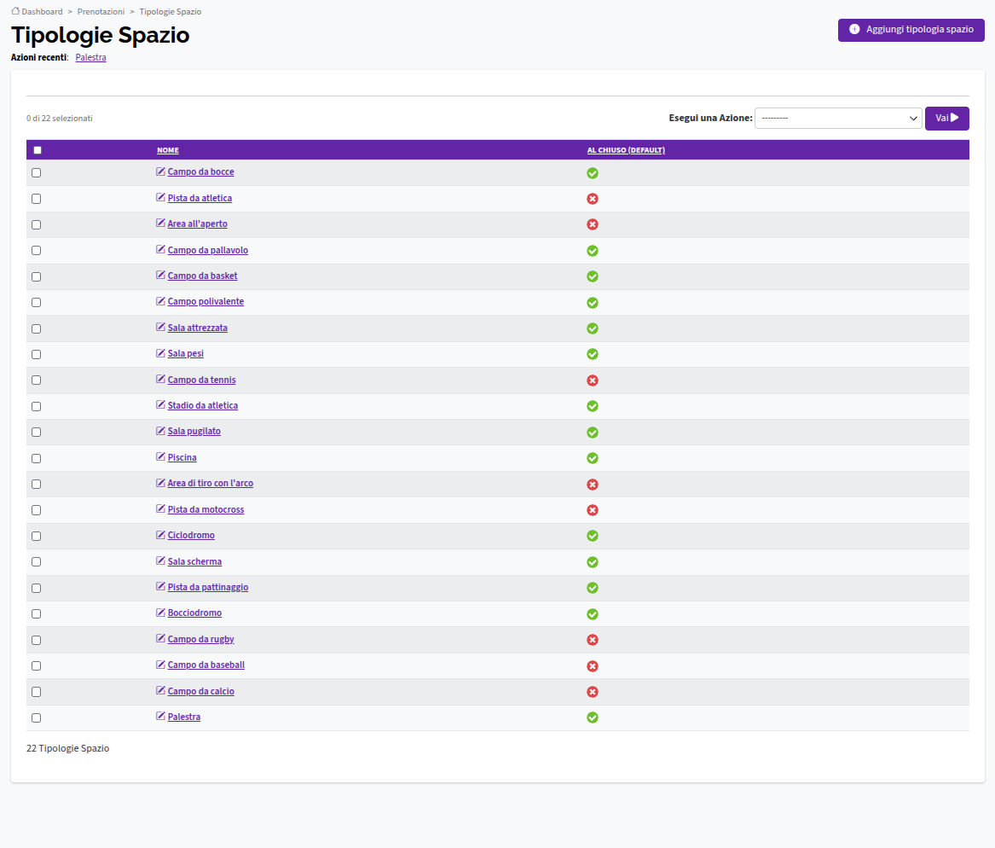Click red cross icon for Pista da atletica

click(592, 199)
